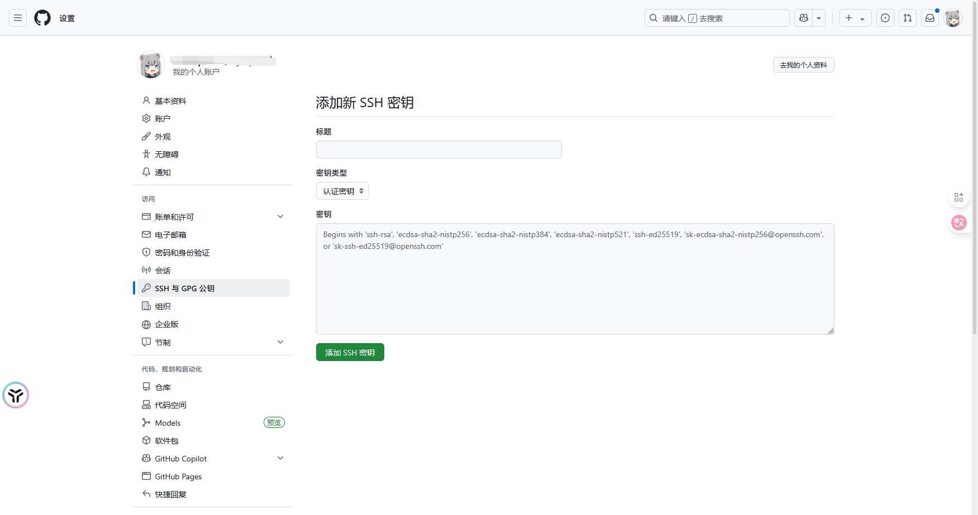The image size is (978, 515).
Task: Click the 预览 badge beside Models
Action: [274, 422]
